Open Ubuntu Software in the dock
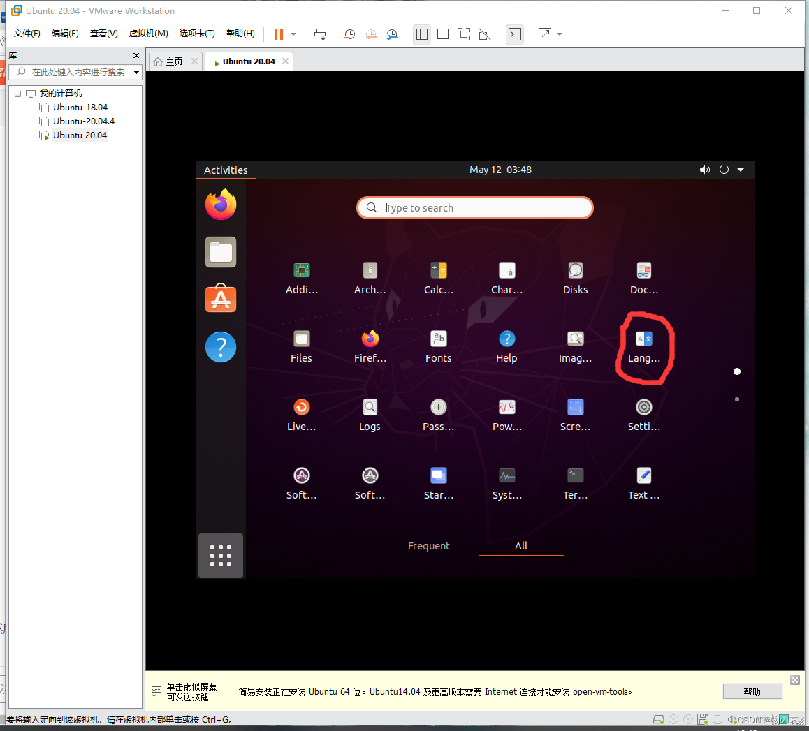 point(221,299)
